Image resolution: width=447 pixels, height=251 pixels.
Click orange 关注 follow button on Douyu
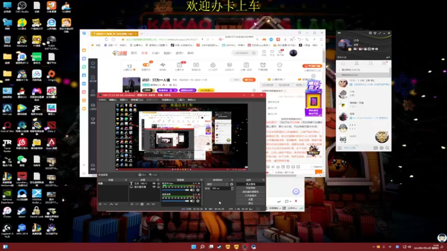coord(249,80)
